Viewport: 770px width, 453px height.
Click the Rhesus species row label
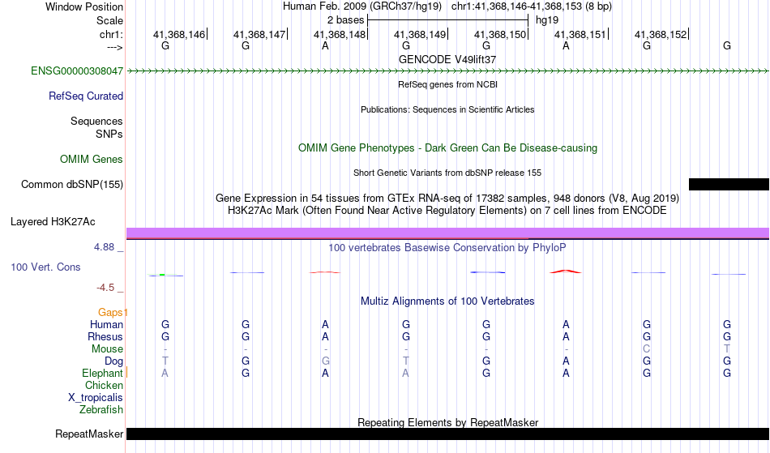pos(105,336)
